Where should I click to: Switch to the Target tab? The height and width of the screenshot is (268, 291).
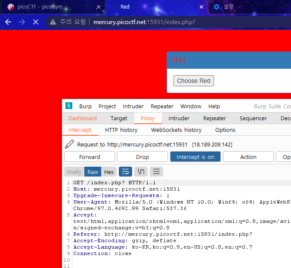[x=119, y=119]
